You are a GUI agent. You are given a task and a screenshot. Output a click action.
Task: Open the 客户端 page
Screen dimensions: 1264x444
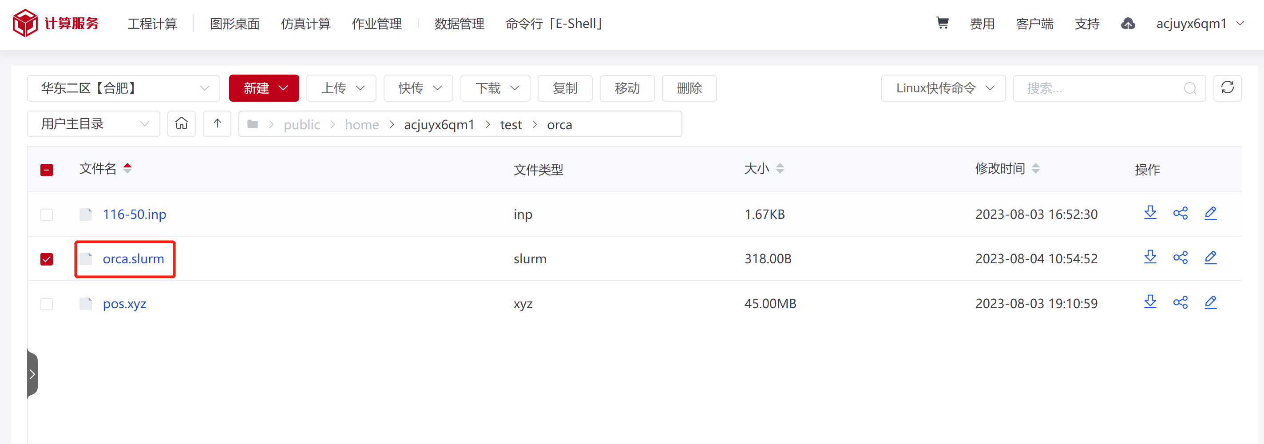[1034, 23]
